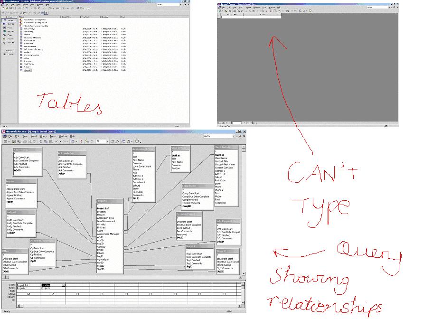Click the Save icon in query design toolbar

point(14,141)
